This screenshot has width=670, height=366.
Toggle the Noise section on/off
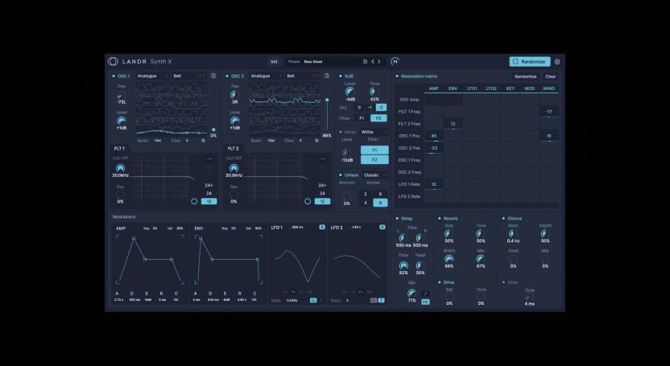click(340, 132)
